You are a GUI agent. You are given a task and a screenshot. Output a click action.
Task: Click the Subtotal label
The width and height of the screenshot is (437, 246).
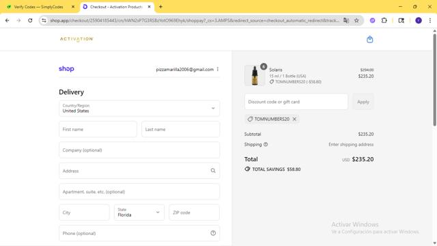pyautogui.click(x=253, y=134)
